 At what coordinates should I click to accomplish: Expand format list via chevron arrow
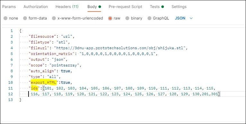191,18
